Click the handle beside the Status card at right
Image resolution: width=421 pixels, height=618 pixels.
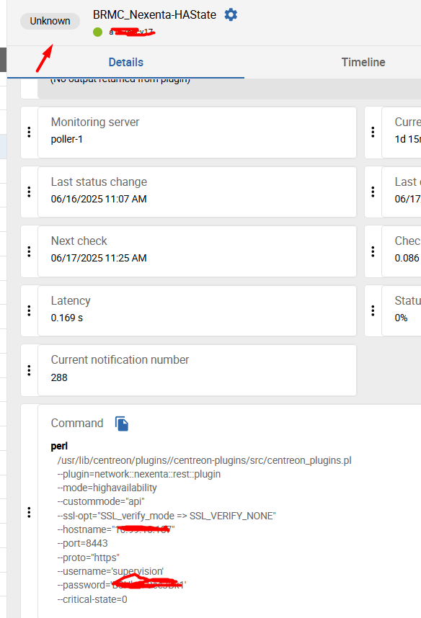373,311
